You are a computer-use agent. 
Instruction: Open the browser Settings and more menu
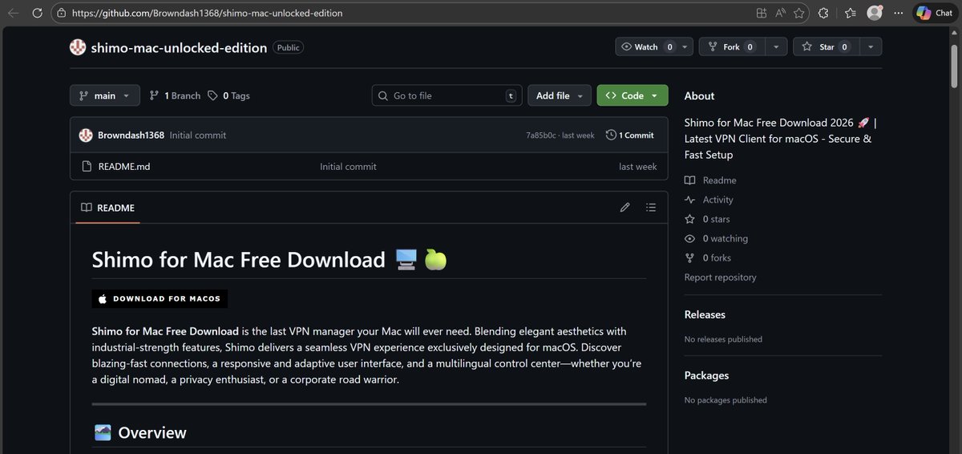coord(899,13)
